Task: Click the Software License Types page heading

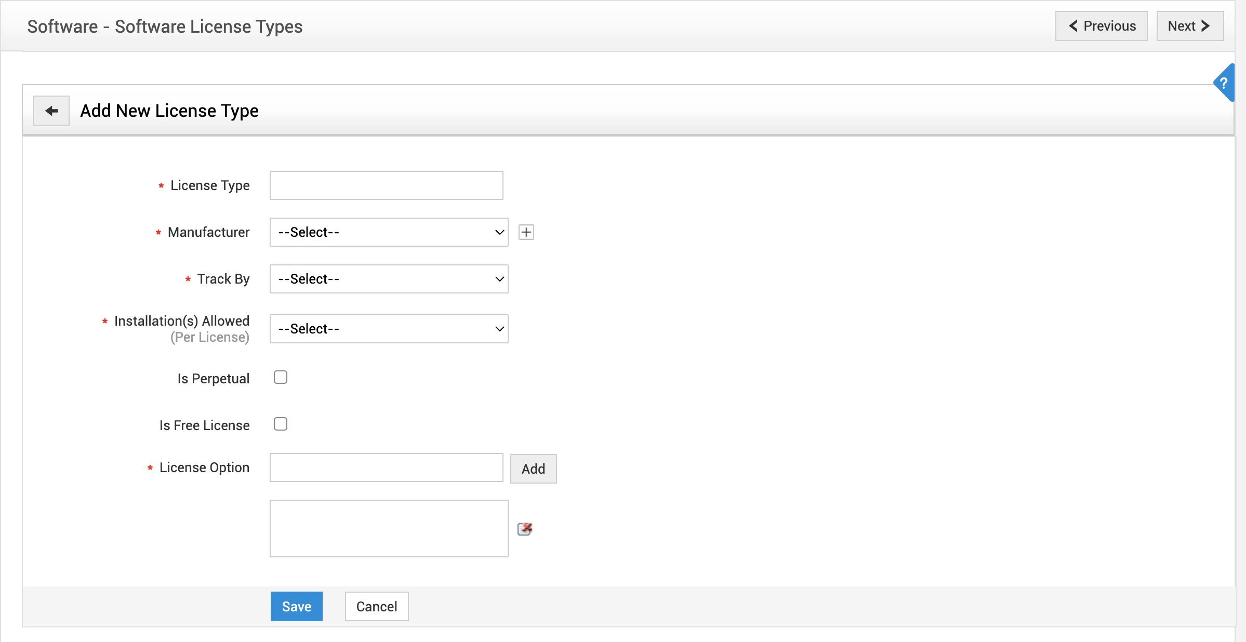Action: point(165,26)
